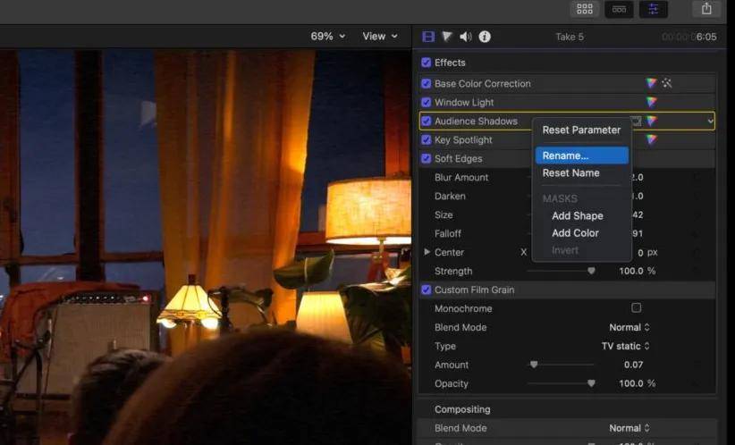
Task: Click Base Color Correction magic wand icon
Action: click(x=667, y=83)
